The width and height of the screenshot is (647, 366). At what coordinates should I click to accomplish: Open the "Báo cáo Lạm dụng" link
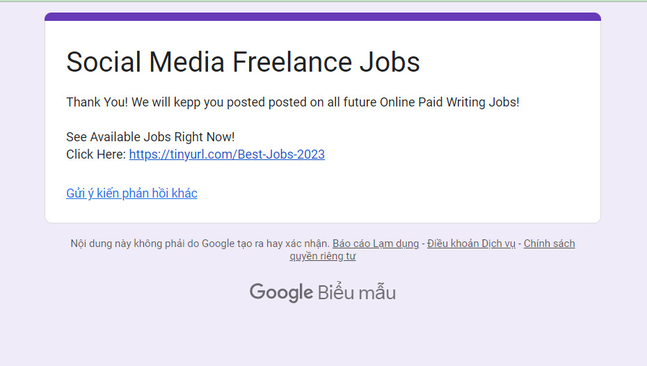[376, 244]
